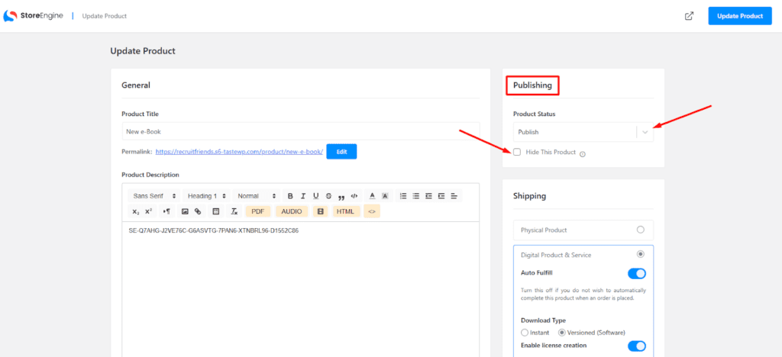Open the text background color picker
Image resolution: width=782 pixels, height=357 pixels.
point(385,196)
